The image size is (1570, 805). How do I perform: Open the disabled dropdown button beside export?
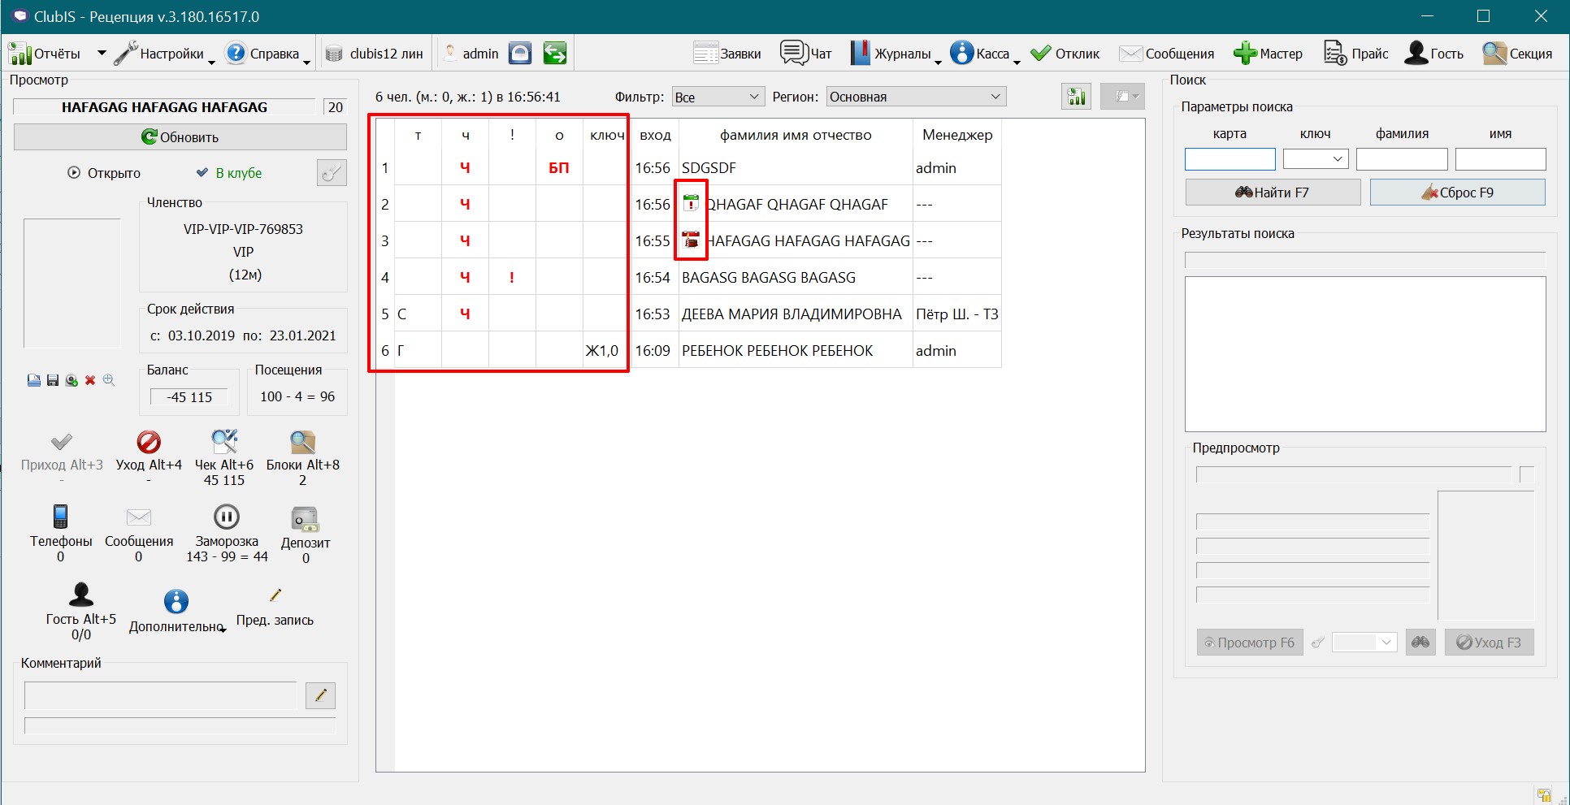[x=1122, y=97]
